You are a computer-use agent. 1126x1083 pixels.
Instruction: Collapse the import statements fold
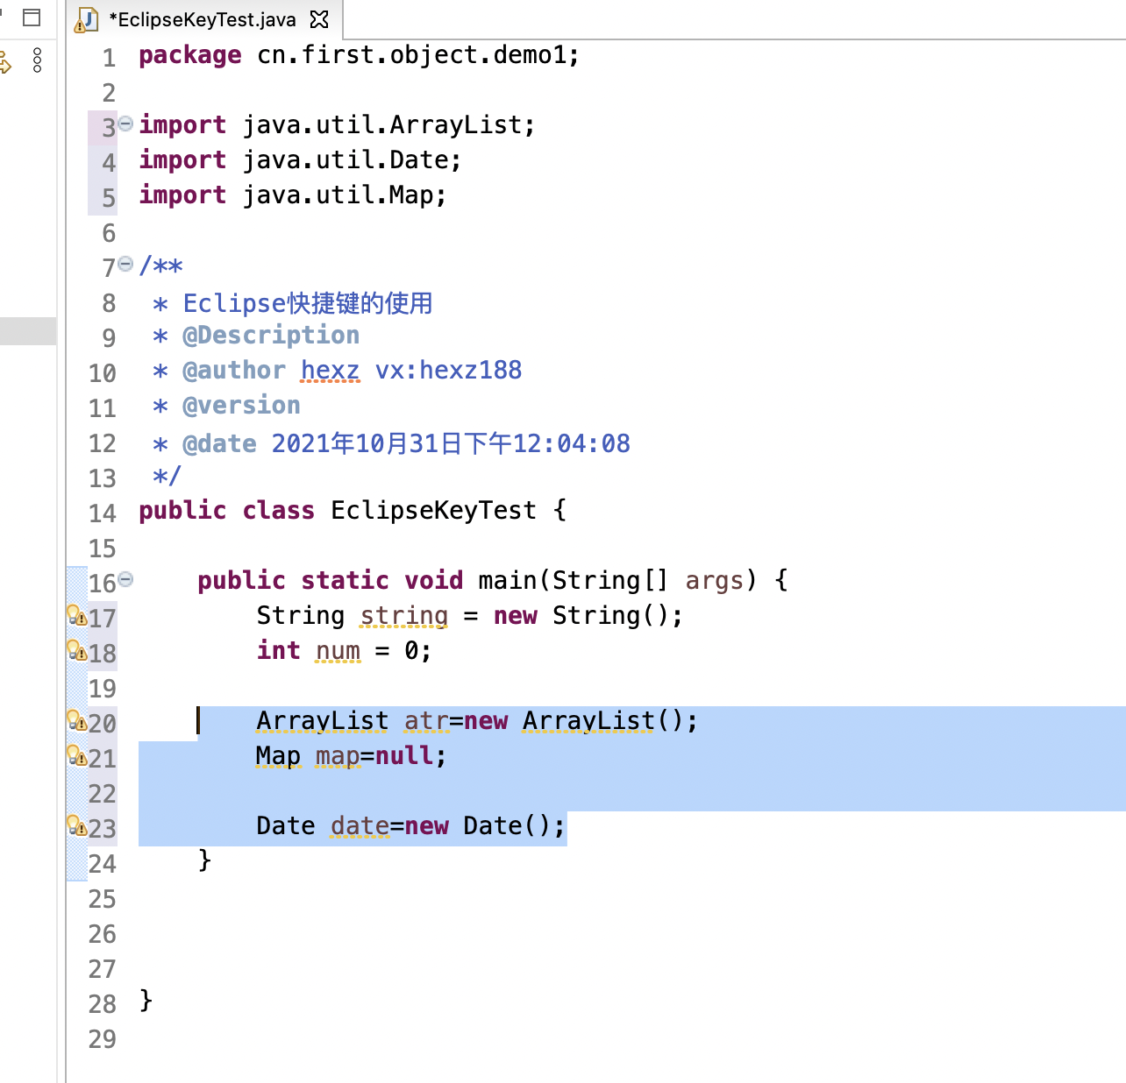point(125,124)
